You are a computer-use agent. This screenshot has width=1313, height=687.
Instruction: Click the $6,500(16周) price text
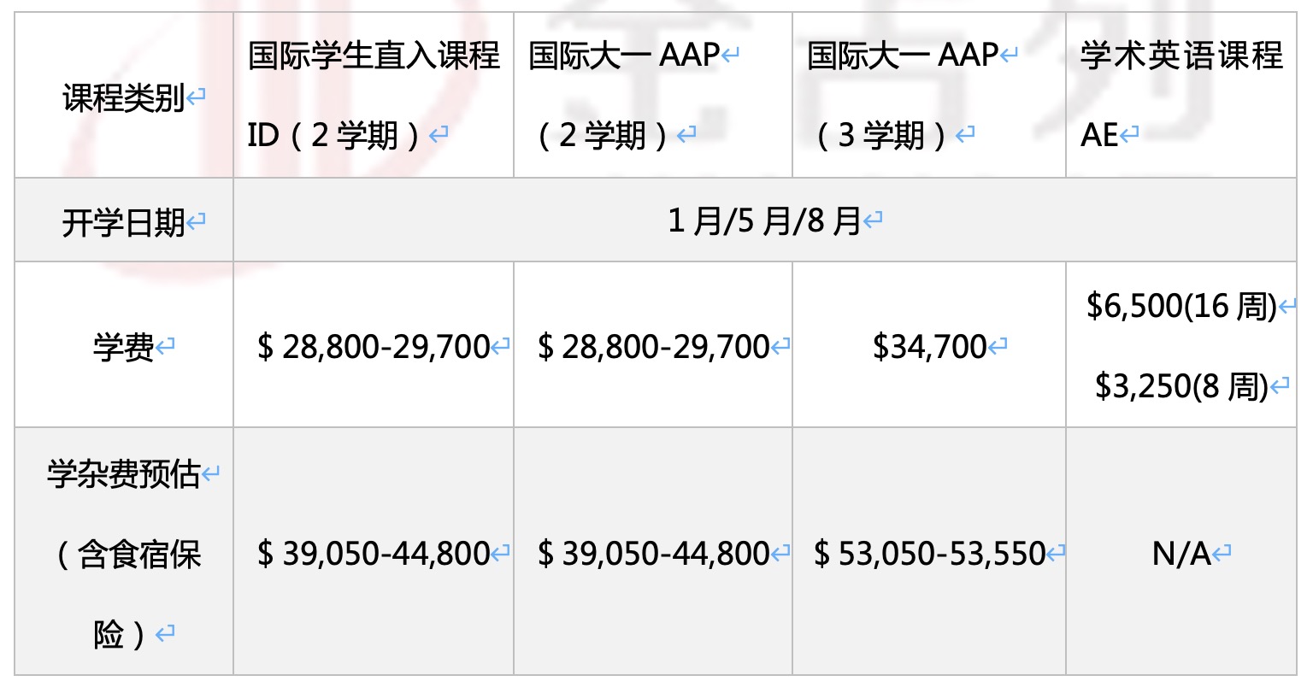click(x=1181, y=306)
